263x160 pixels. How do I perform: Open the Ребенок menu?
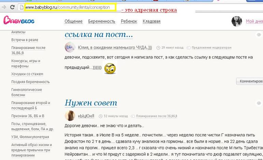pos(129,21)
